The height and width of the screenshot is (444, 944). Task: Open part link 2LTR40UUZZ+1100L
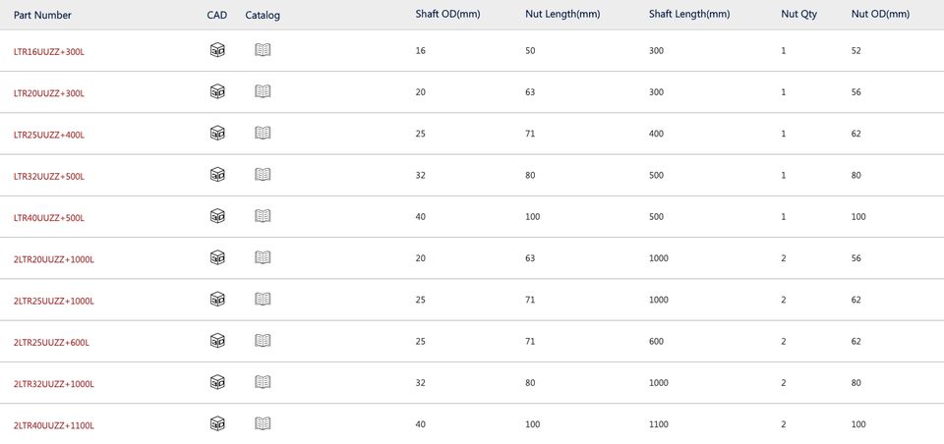pos(53,425)
